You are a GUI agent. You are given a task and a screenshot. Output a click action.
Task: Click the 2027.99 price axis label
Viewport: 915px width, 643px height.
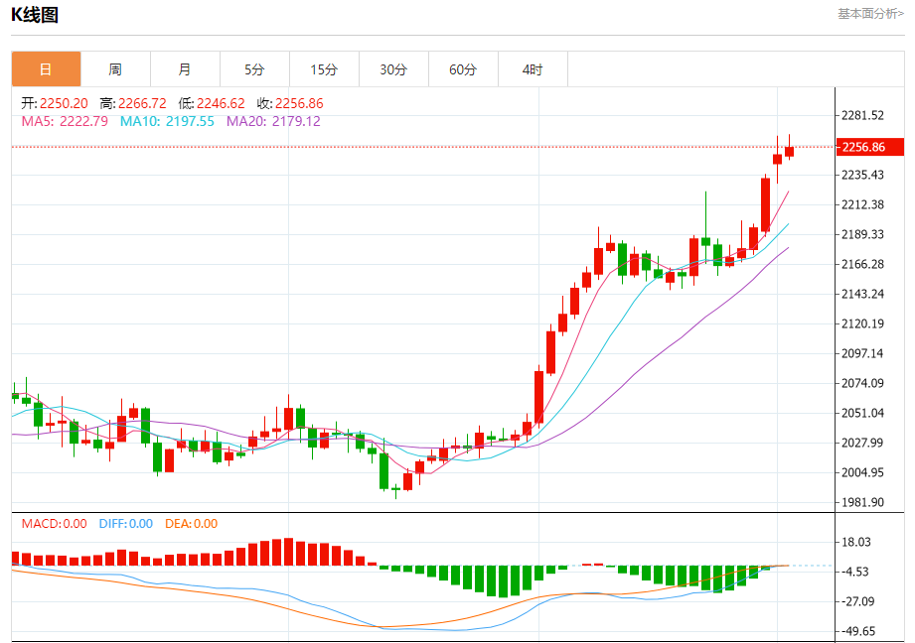point(862,443)
